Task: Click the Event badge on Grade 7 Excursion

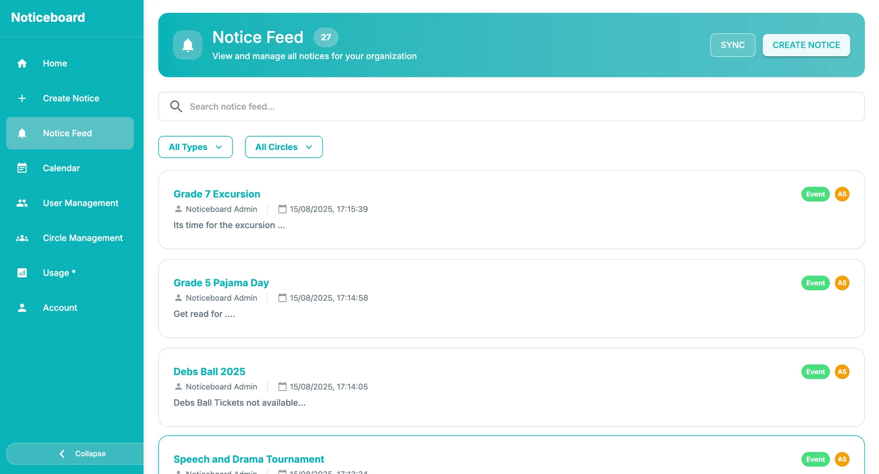Action: 815,194
